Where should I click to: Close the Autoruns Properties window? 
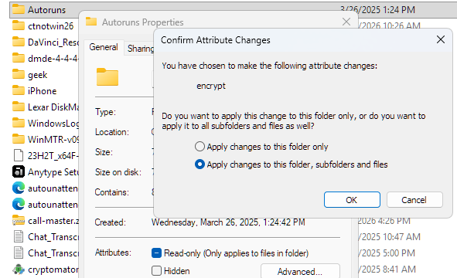coord(346,22)
